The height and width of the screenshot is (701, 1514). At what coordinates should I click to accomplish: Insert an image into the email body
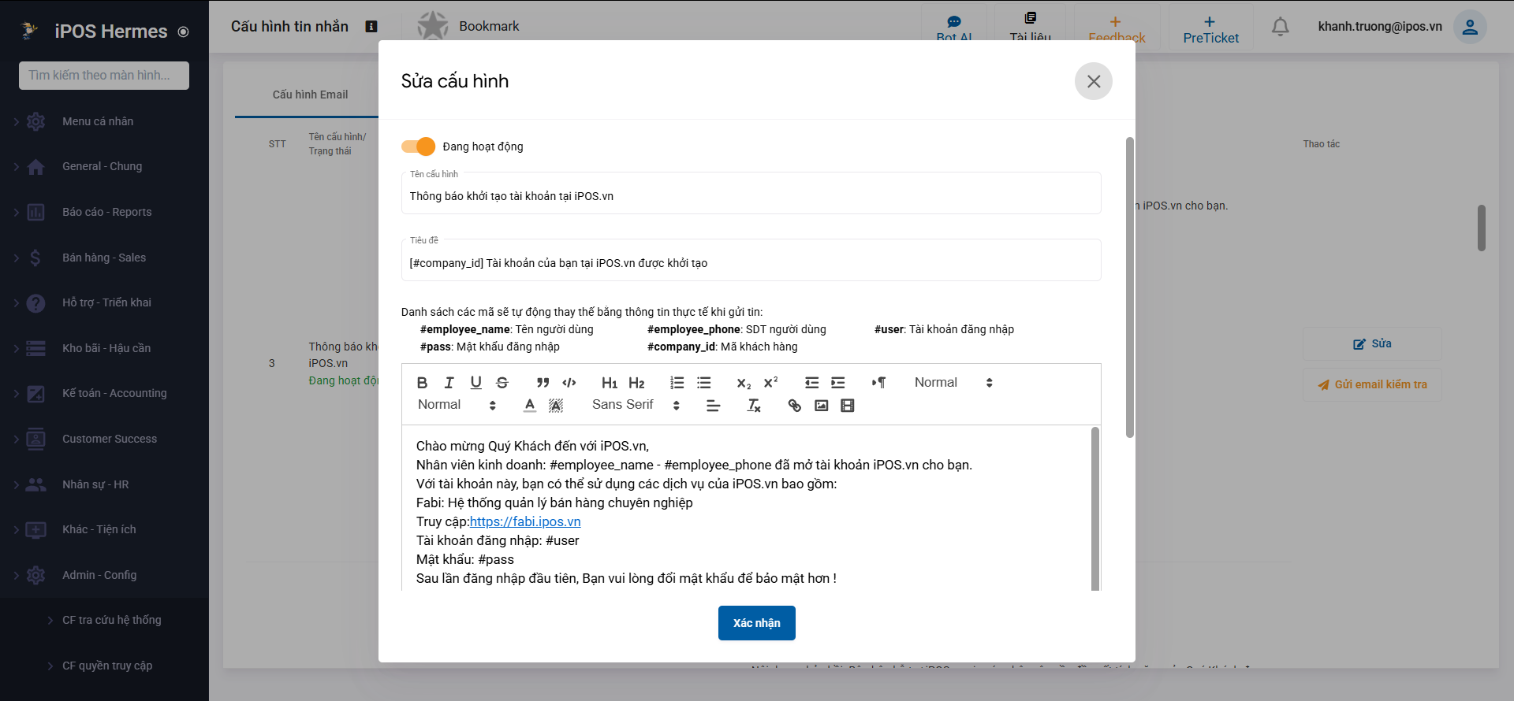(821, 406)
